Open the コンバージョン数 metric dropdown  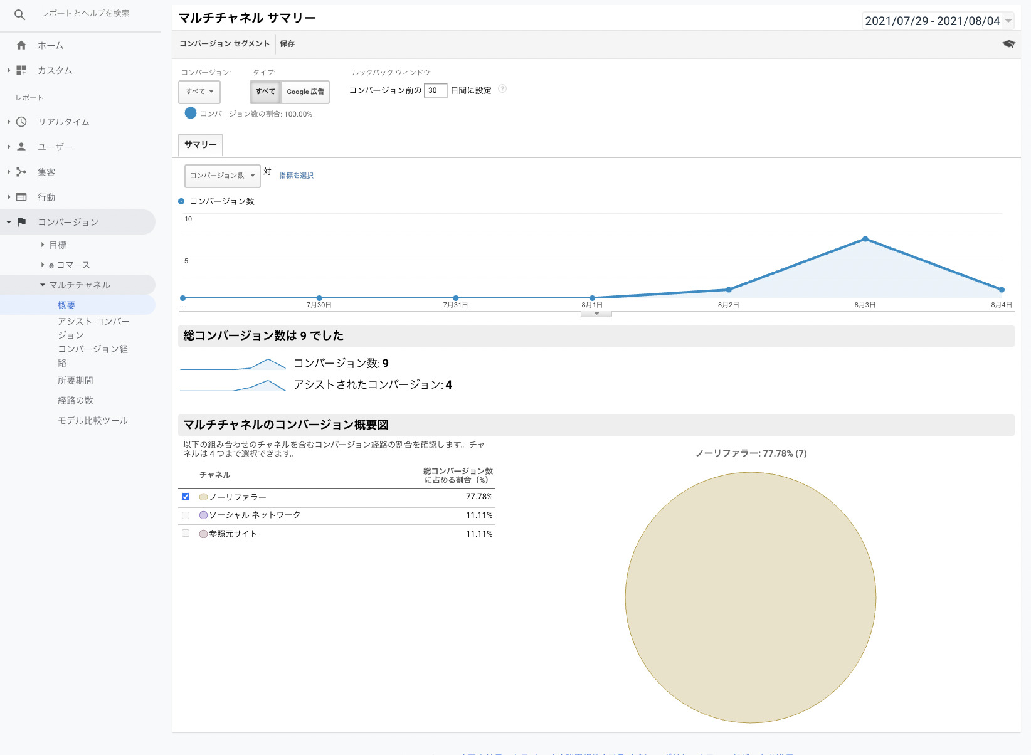(x=222, y=176)
